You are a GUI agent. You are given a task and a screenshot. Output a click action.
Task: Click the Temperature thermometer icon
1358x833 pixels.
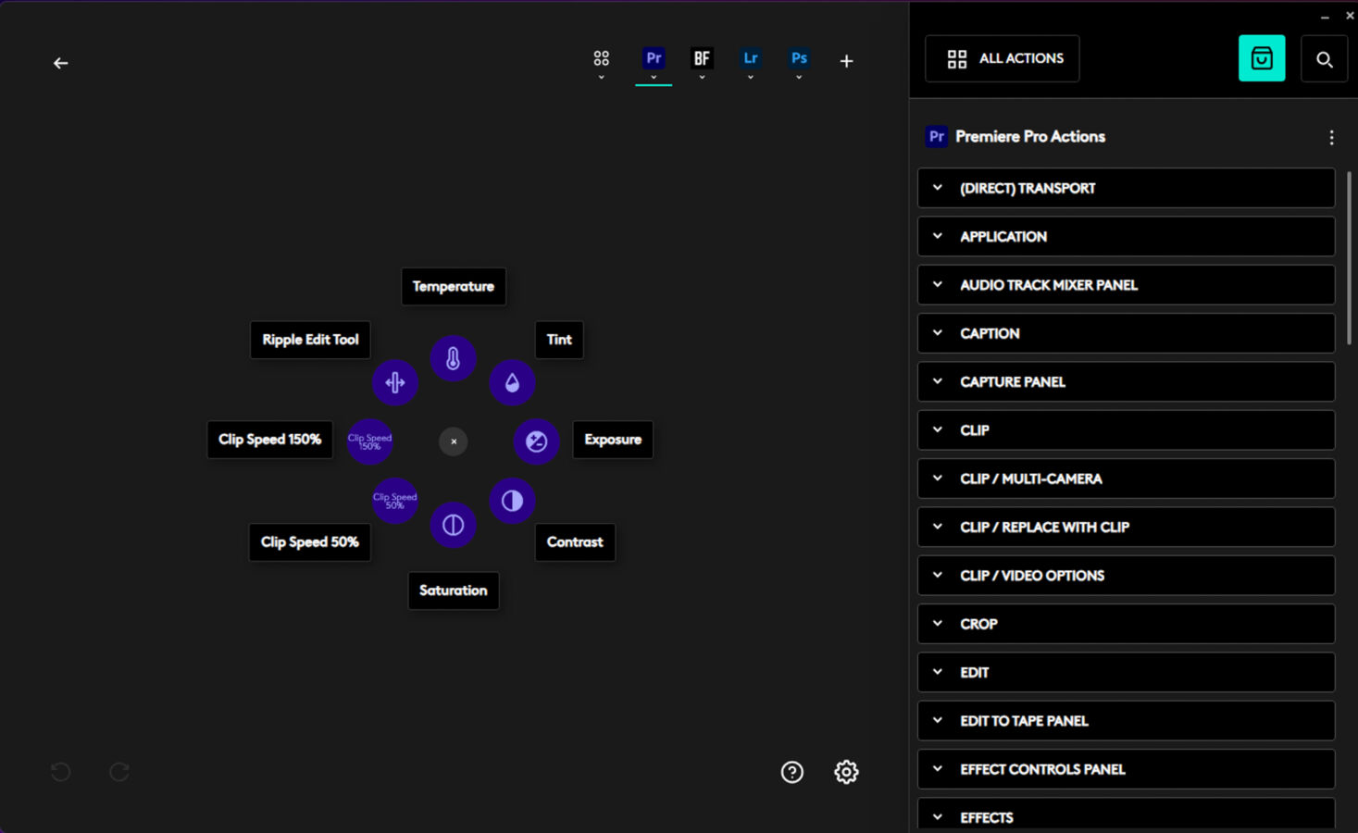[453, 359]
